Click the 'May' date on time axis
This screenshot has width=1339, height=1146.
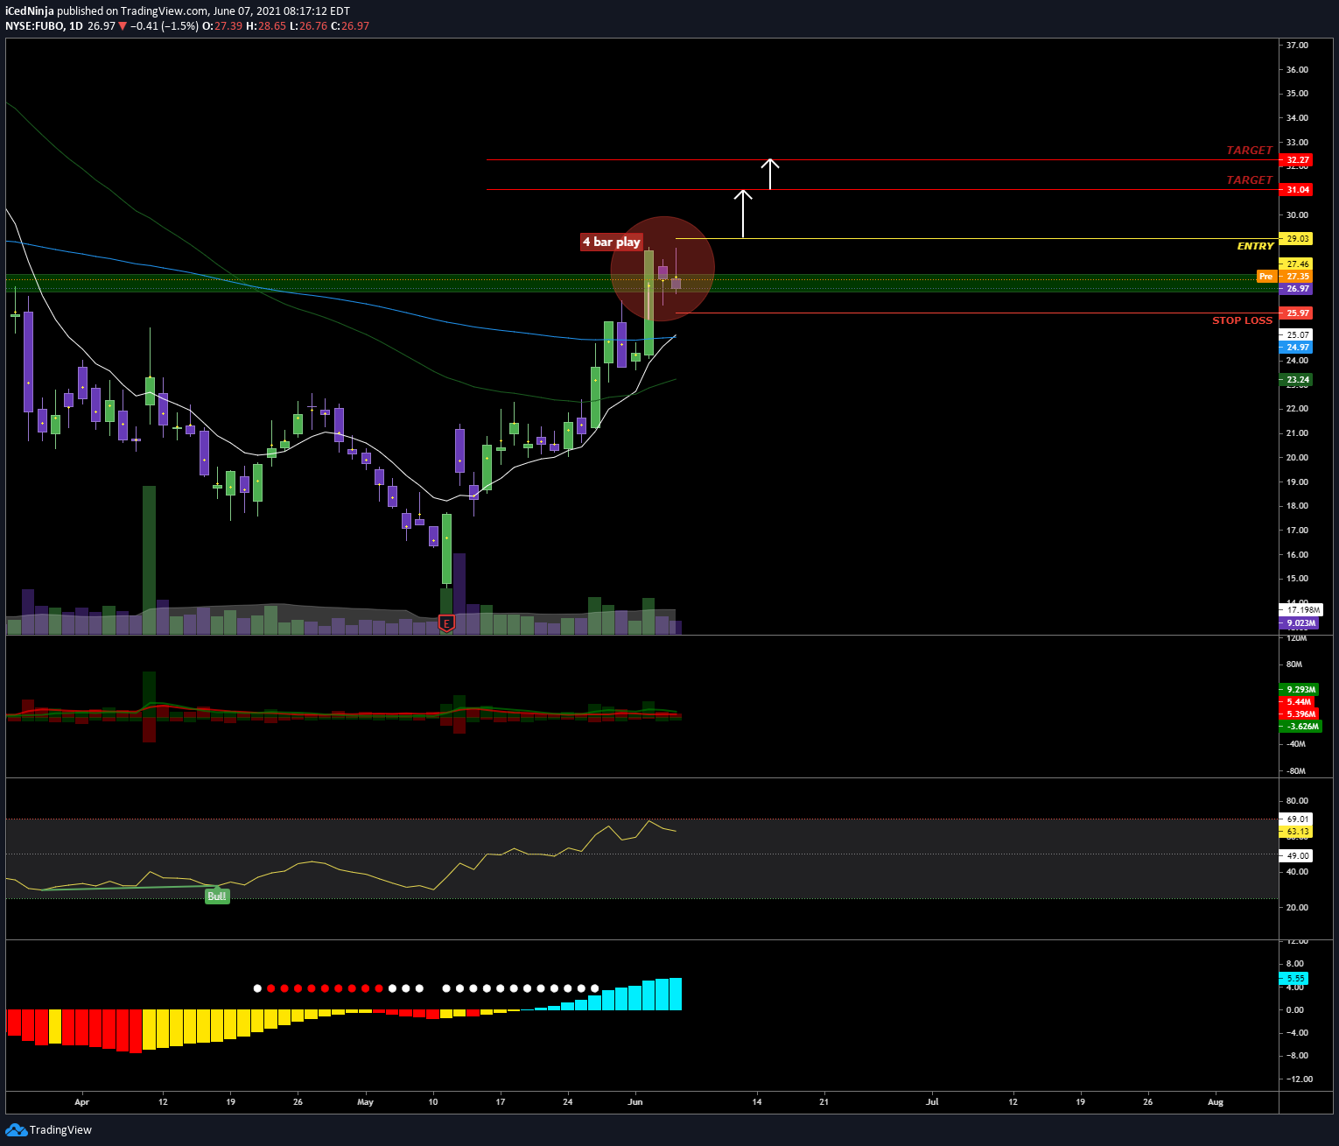(x=365, y=1102)
